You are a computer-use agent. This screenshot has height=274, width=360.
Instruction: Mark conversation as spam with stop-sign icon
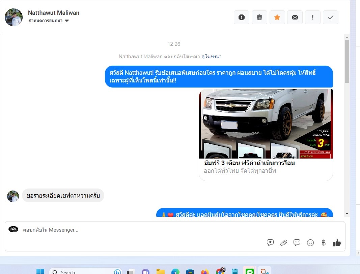242,18
